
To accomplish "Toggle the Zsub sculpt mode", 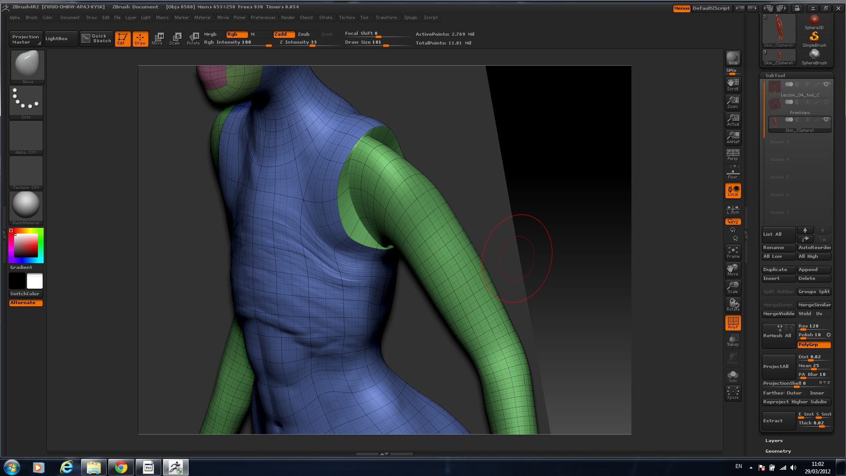I will [x=304, y=34].
